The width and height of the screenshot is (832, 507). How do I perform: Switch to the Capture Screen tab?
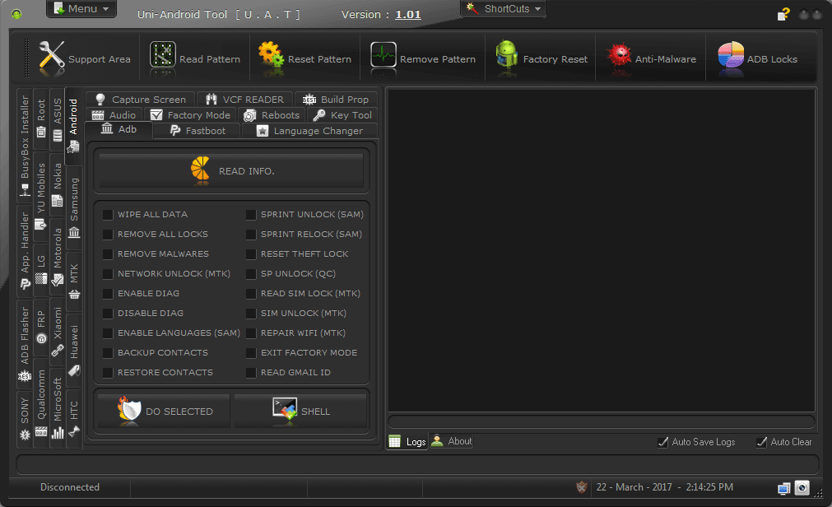[140, 100]
